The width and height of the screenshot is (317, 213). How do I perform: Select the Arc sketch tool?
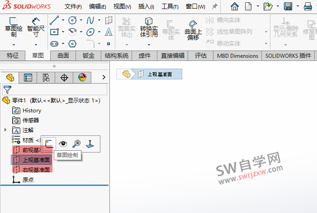click(72, 32)
